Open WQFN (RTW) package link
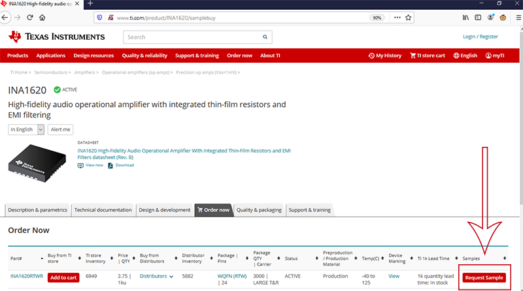This screenshot has height=291, width=523. pyautogui.click(x=232, y=276)
